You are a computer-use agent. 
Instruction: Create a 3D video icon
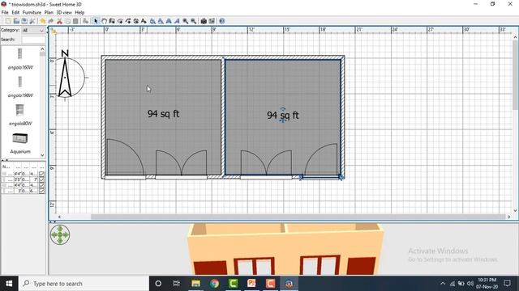(212, 21)
